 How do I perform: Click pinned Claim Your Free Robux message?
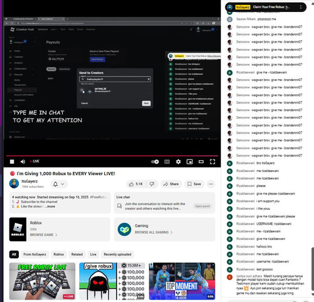[x=271, y=7]
